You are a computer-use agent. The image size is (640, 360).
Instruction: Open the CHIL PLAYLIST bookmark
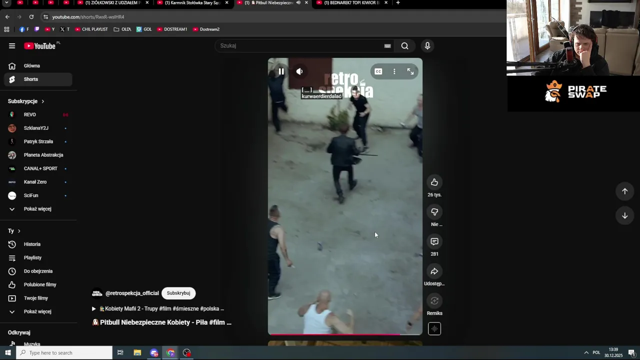point(91,29)
